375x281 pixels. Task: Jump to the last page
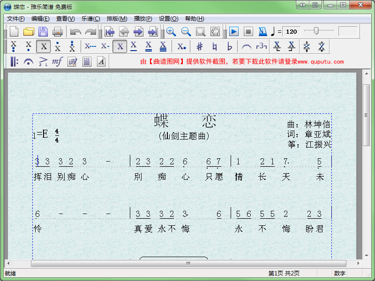coord(153,31)
